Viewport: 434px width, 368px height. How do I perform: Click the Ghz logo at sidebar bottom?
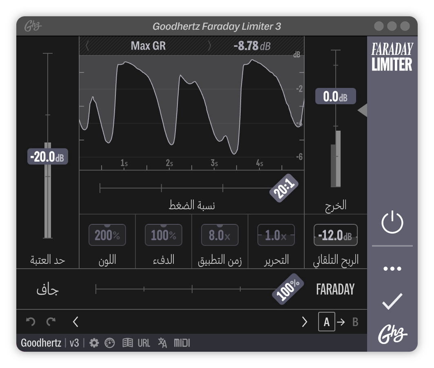(x=392, y=334)
